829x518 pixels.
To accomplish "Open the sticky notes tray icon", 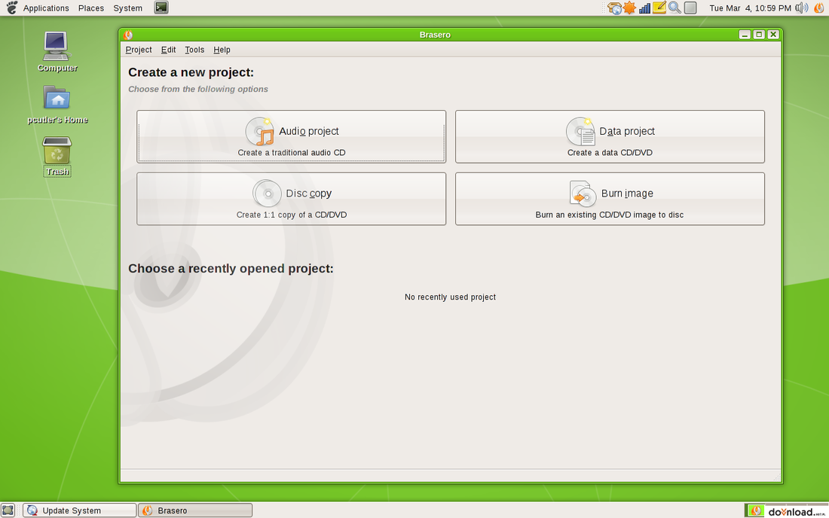I will coord(659,8).
